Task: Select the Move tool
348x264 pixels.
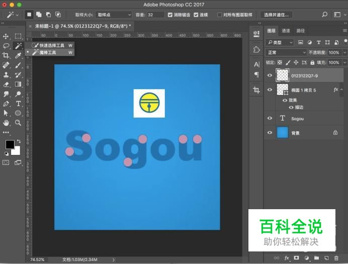Action: click(x=6, y=36)
